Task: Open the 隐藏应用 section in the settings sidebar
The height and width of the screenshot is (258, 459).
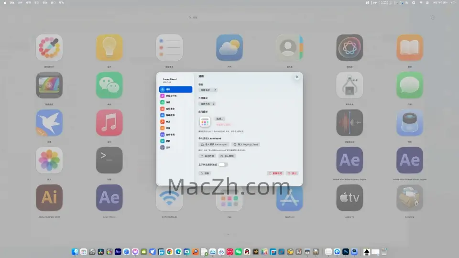Action: [x=175, y=115]
